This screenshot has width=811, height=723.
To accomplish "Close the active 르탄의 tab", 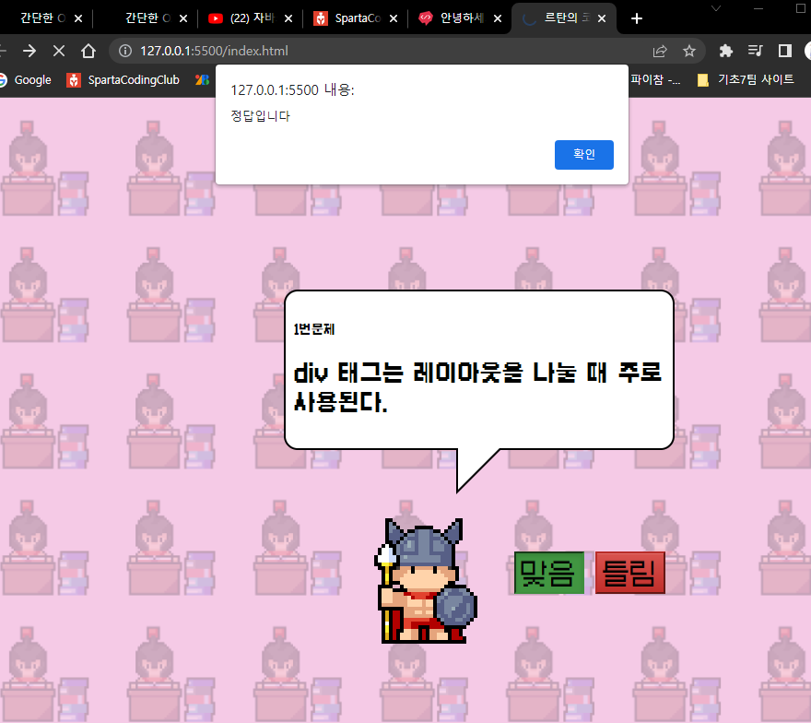I will [602, 18].
